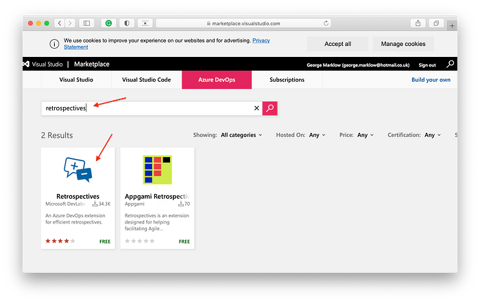Show all tabs overview icon
Image resolution: width=480 pixels, height=303 pixels.
436,23
